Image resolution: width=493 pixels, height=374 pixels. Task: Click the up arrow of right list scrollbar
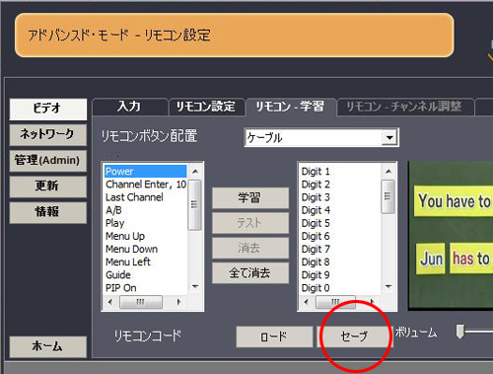pyautogui.click(x=388, y=171)
